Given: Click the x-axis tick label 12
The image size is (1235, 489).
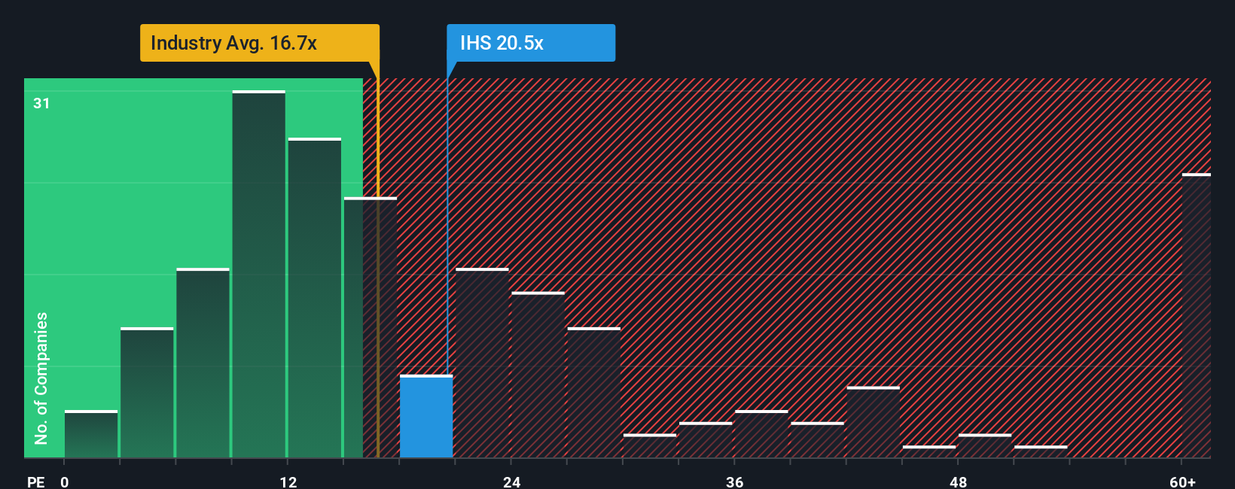Looking at the screenshot, I should [288, 482].
